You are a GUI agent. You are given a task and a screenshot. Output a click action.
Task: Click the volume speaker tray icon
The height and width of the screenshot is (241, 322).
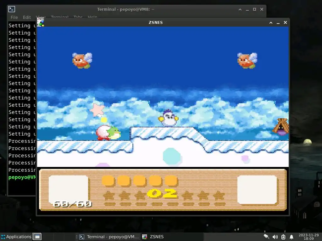coord(275,237)
